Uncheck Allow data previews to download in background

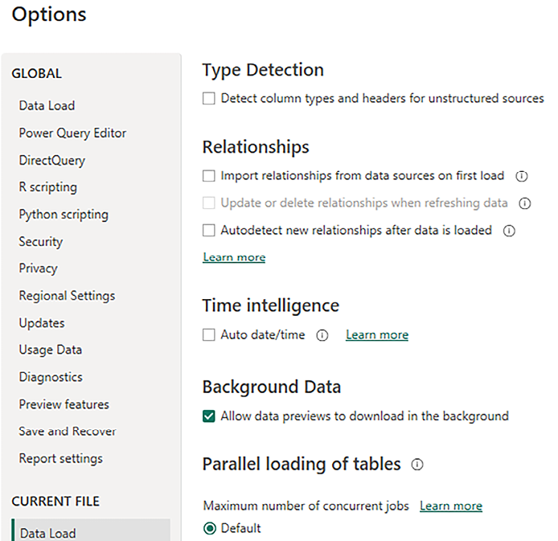click(x=209, y=416)
